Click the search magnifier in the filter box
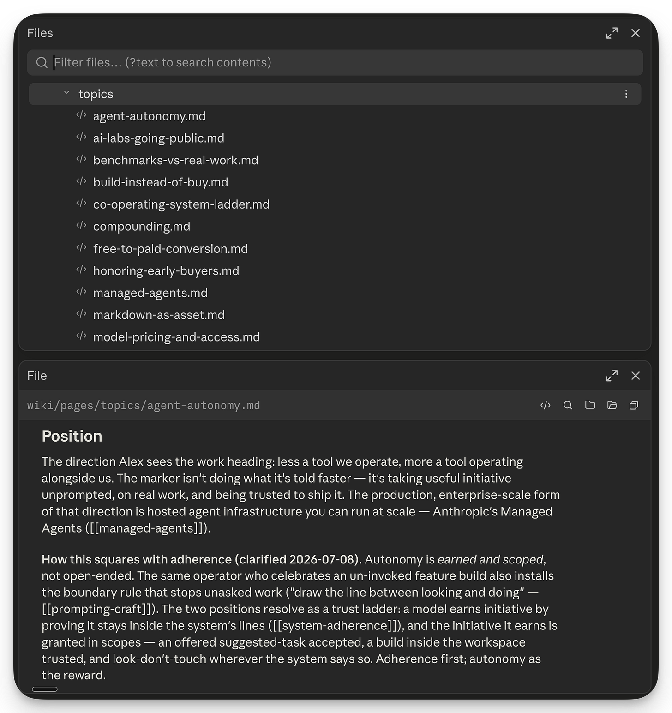Viewport: 672px width, 713px height. coord(42,63)
